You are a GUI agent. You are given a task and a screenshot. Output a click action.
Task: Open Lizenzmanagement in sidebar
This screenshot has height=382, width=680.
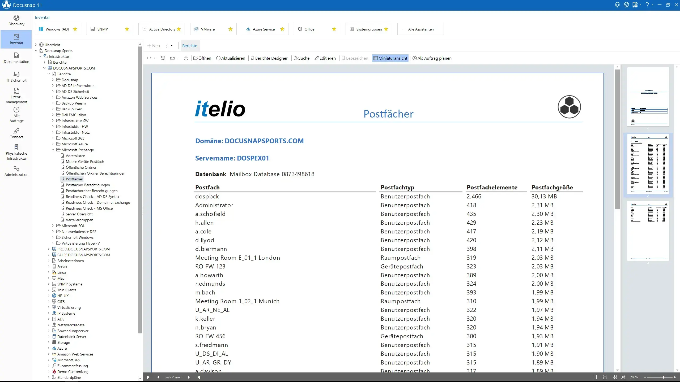[x=16, y=96]
